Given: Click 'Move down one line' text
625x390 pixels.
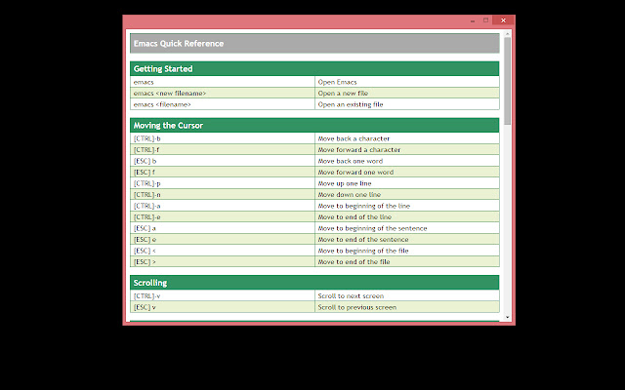Looking at the screenshot, I should 350,195.
